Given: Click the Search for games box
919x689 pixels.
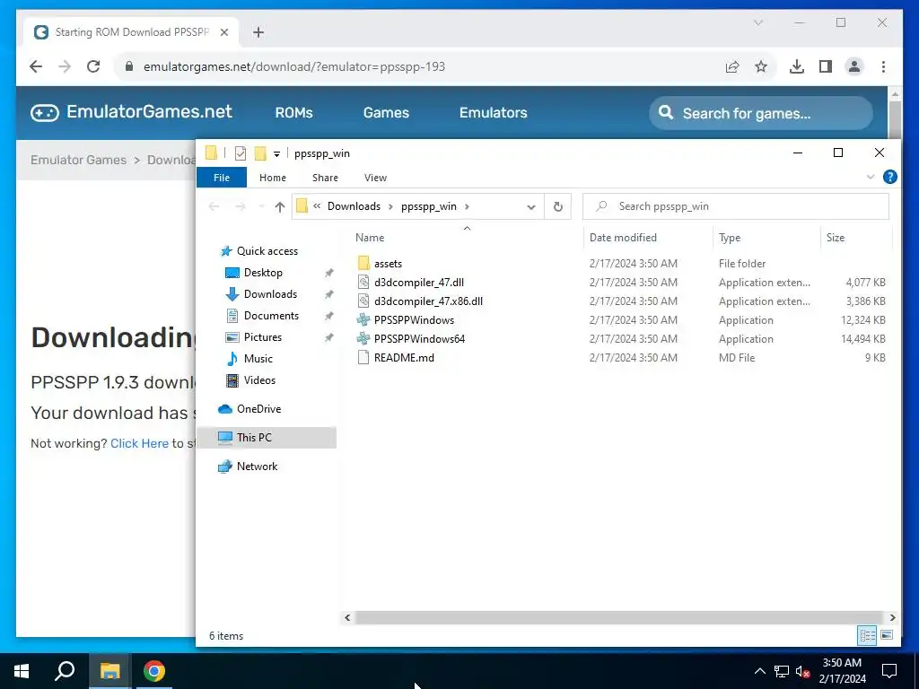Looking at the screenshot, I should click(x=761, y=113).
